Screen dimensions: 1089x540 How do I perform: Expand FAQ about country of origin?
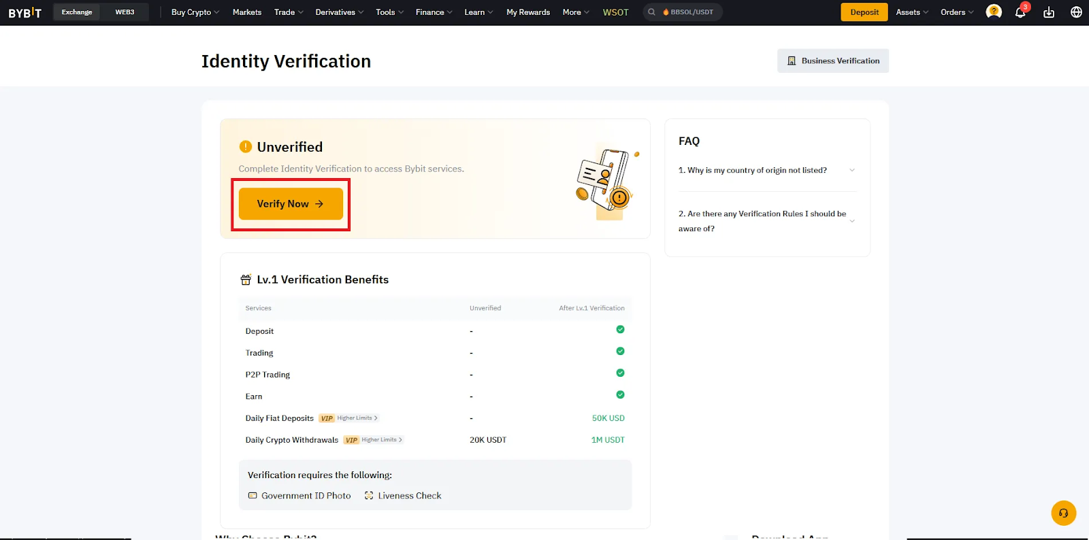(x=766, y=170)
